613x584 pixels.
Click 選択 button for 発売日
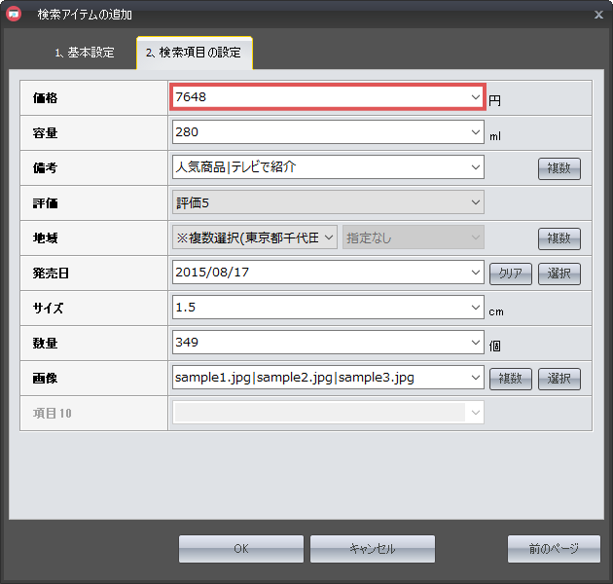coord(559,274)
